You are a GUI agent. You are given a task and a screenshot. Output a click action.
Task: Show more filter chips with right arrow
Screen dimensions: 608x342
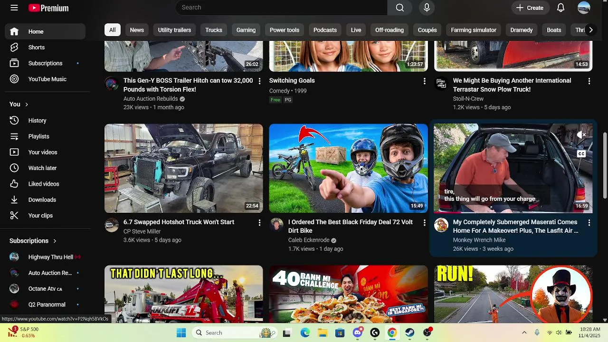[x=590, y=30]
